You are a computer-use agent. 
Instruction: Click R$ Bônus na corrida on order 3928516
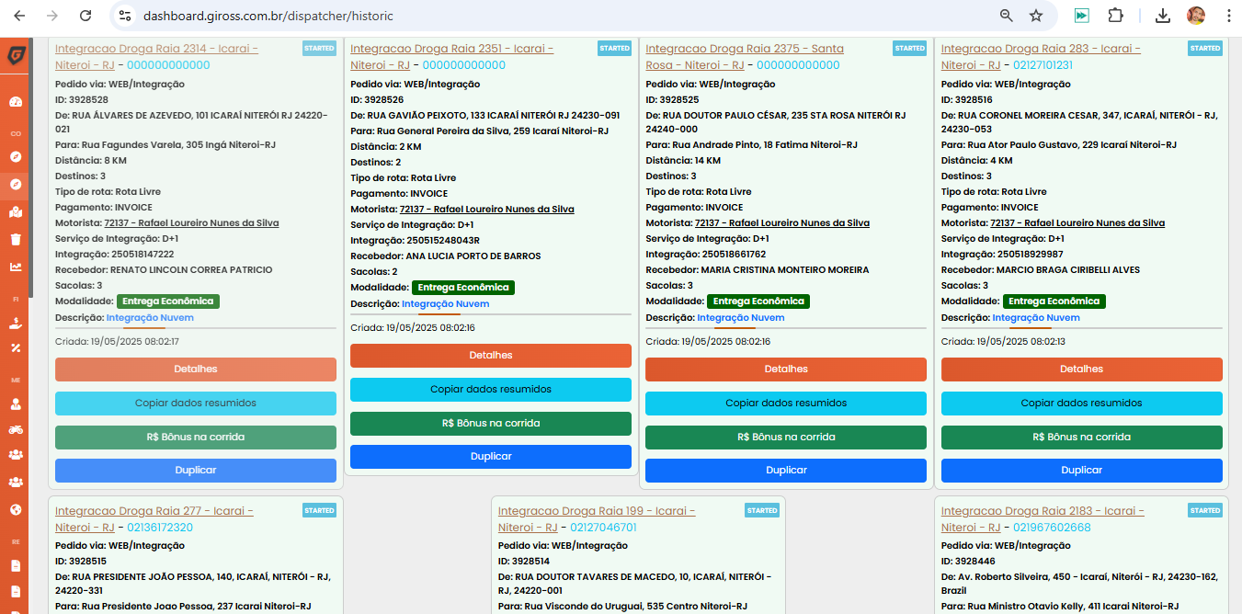click(x=1082, y=437)
